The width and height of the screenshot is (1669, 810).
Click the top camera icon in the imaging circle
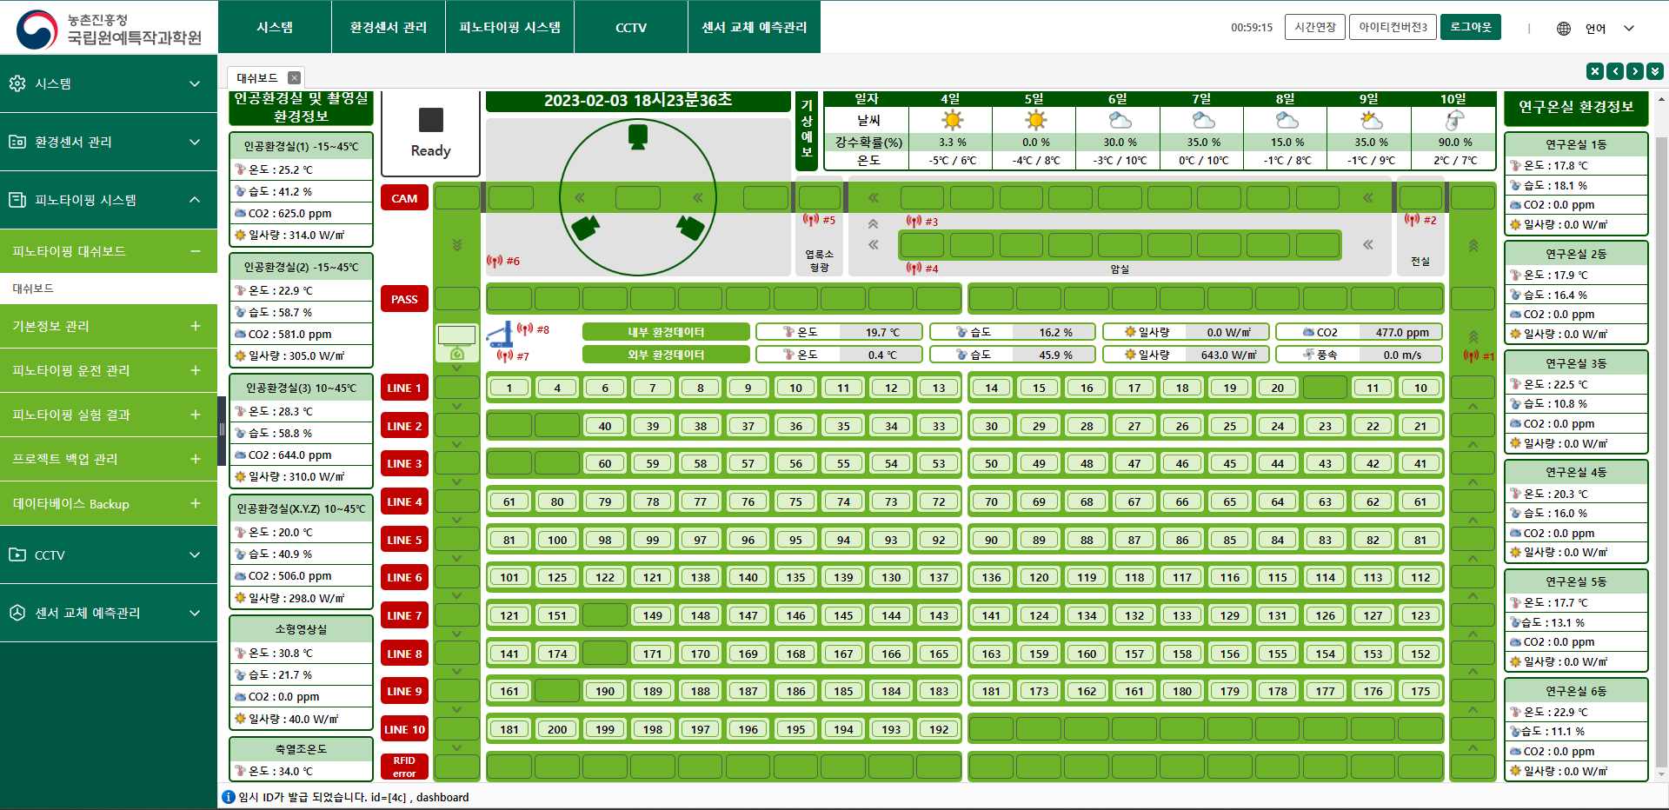tap(638, 136)
